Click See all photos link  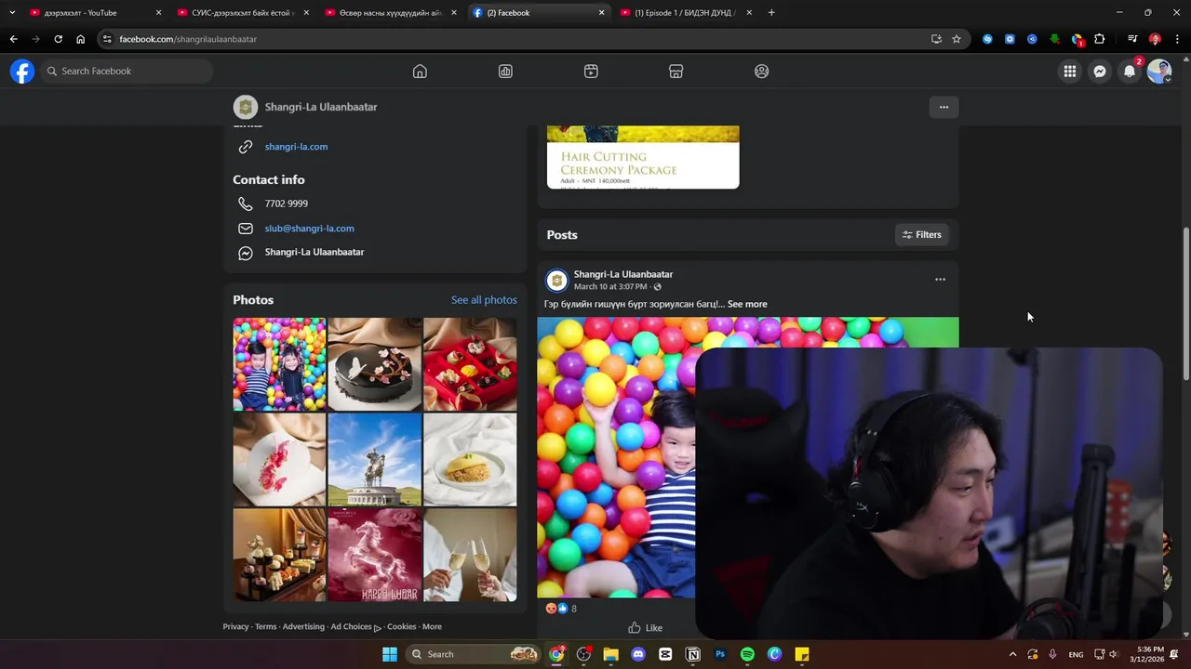(x=484, y=300)
